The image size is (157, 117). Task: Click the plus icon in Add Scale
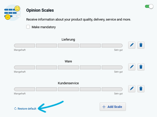104,107
